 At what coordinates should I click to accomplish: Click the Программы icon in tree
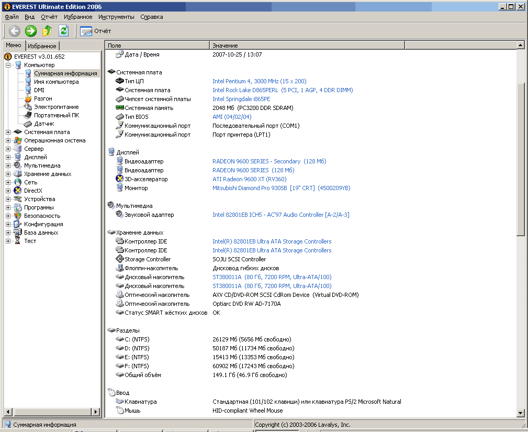click(18, 207)
